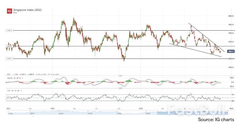Image resolution: width=240 pixels, height=126 pixels.
Task: Click the RSI 50 level label box
Action: point(8,98)
